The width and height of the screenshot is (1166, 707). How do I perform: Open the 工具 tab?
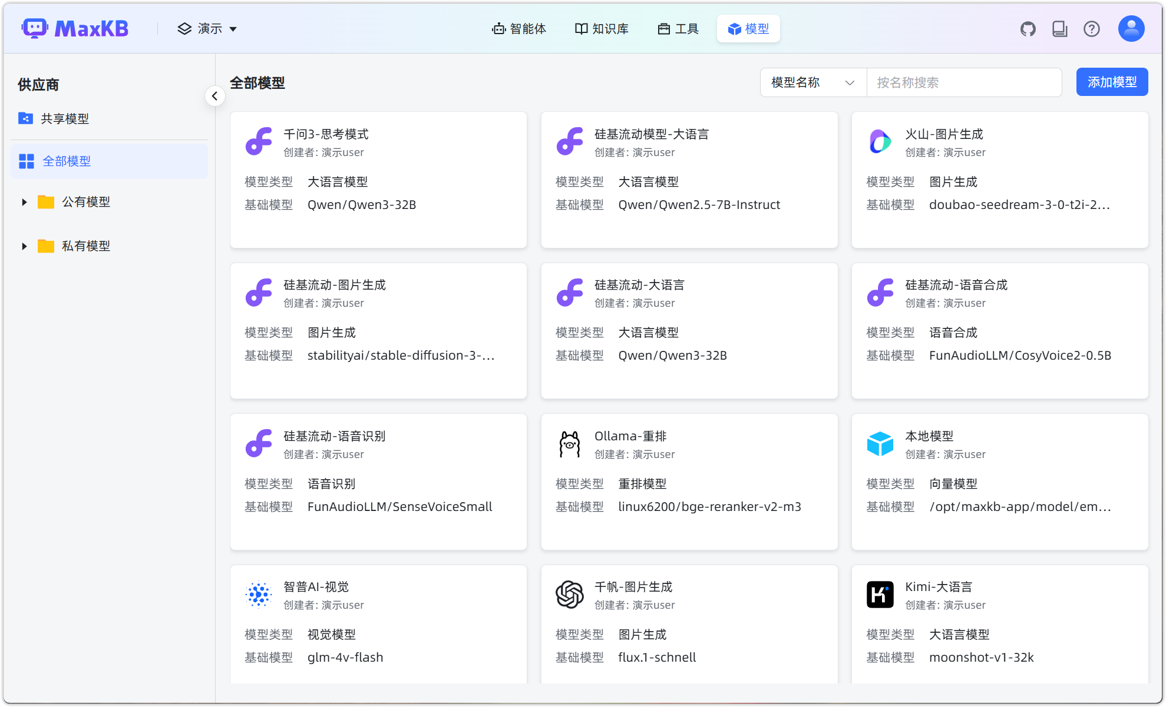coord(678,29)
